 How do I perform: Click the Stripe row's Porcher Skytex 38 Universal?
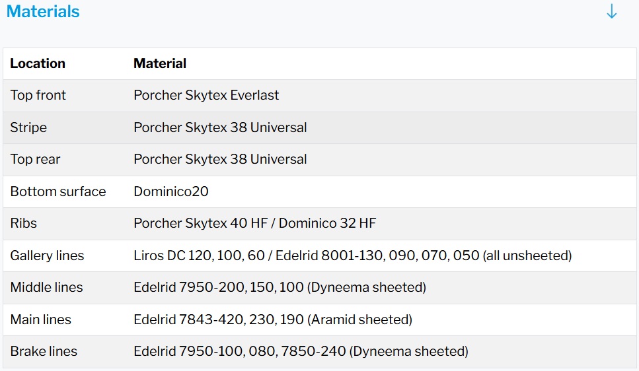[220, 127]
